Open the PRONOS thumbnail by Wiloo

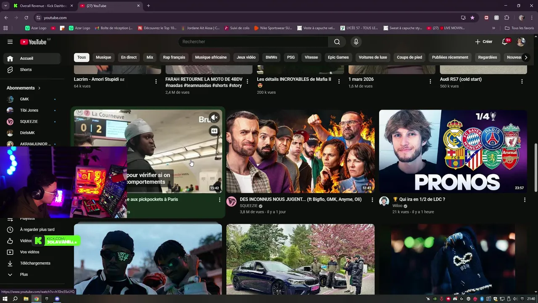click(453, 151)
